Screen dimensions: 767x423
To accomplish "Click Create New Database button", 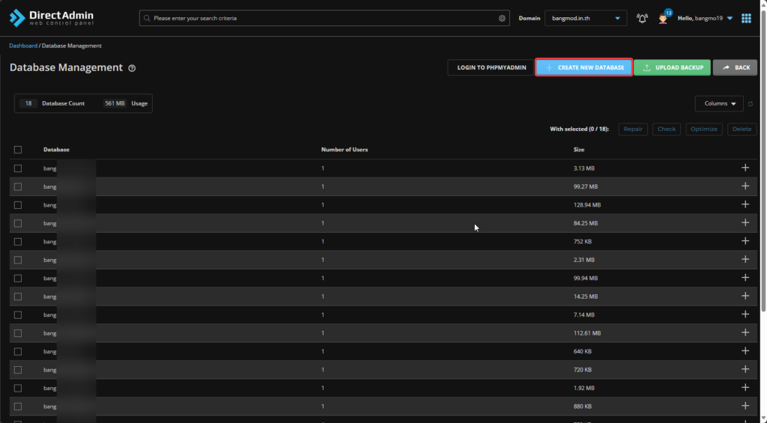I will [584, 67].
